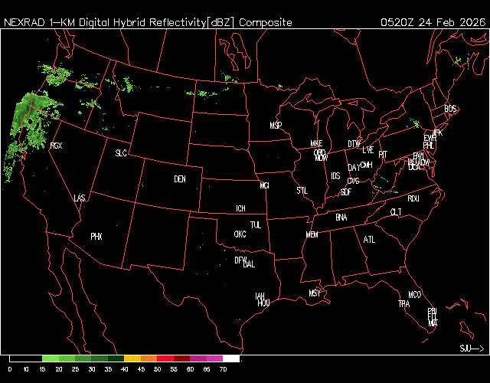Click the OKC station label in Oklahoma

tap(240, 234)
